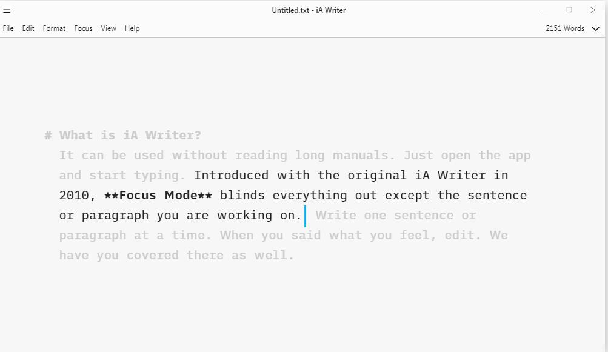This screenshot has height=352, width=608.
Task: Open the hamburger sidebar menu icon
Action: coord(7,10)
